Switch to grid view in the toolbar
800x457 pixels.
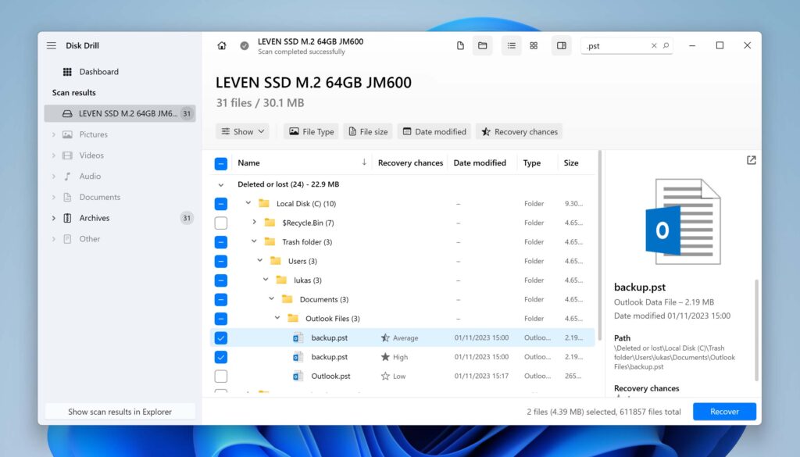[534, 45]
